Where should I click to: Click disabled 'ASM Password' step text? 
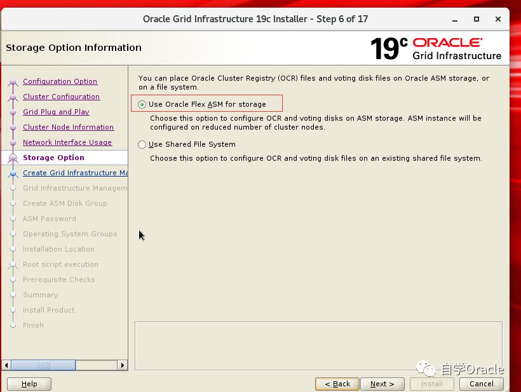50,219
